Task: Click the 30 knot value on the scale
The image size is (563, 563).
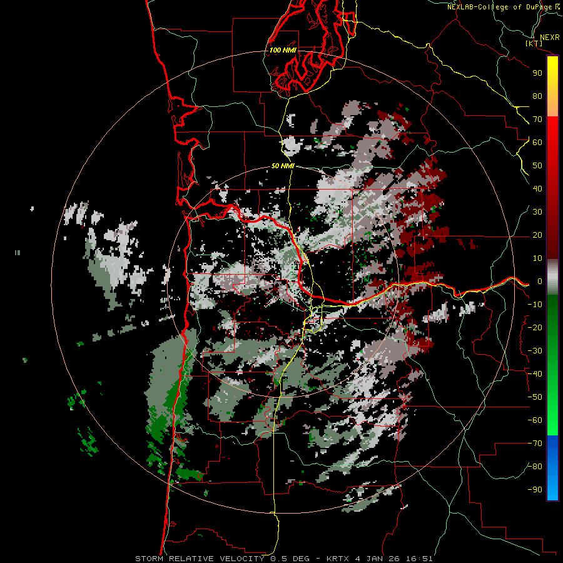Action: [537, 212]
